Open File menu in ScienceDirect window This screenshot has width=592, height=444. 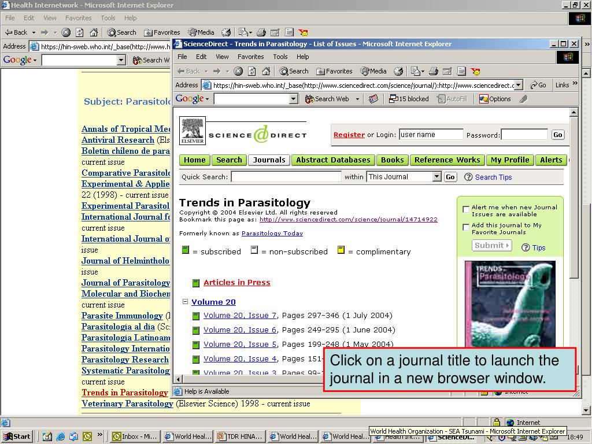pyautogui.click(x=182, y=57)
